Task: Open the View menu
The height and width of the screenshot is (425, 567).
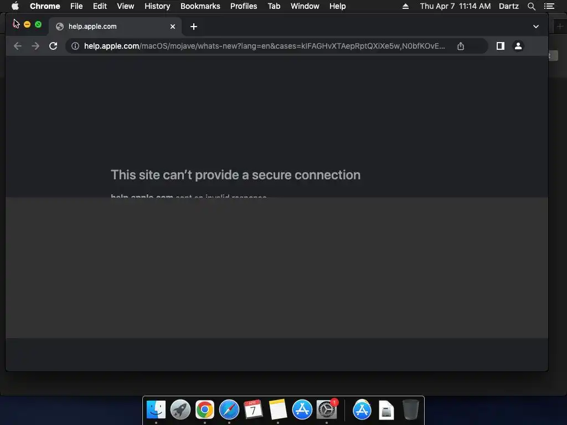Action: tap(126, 6)
